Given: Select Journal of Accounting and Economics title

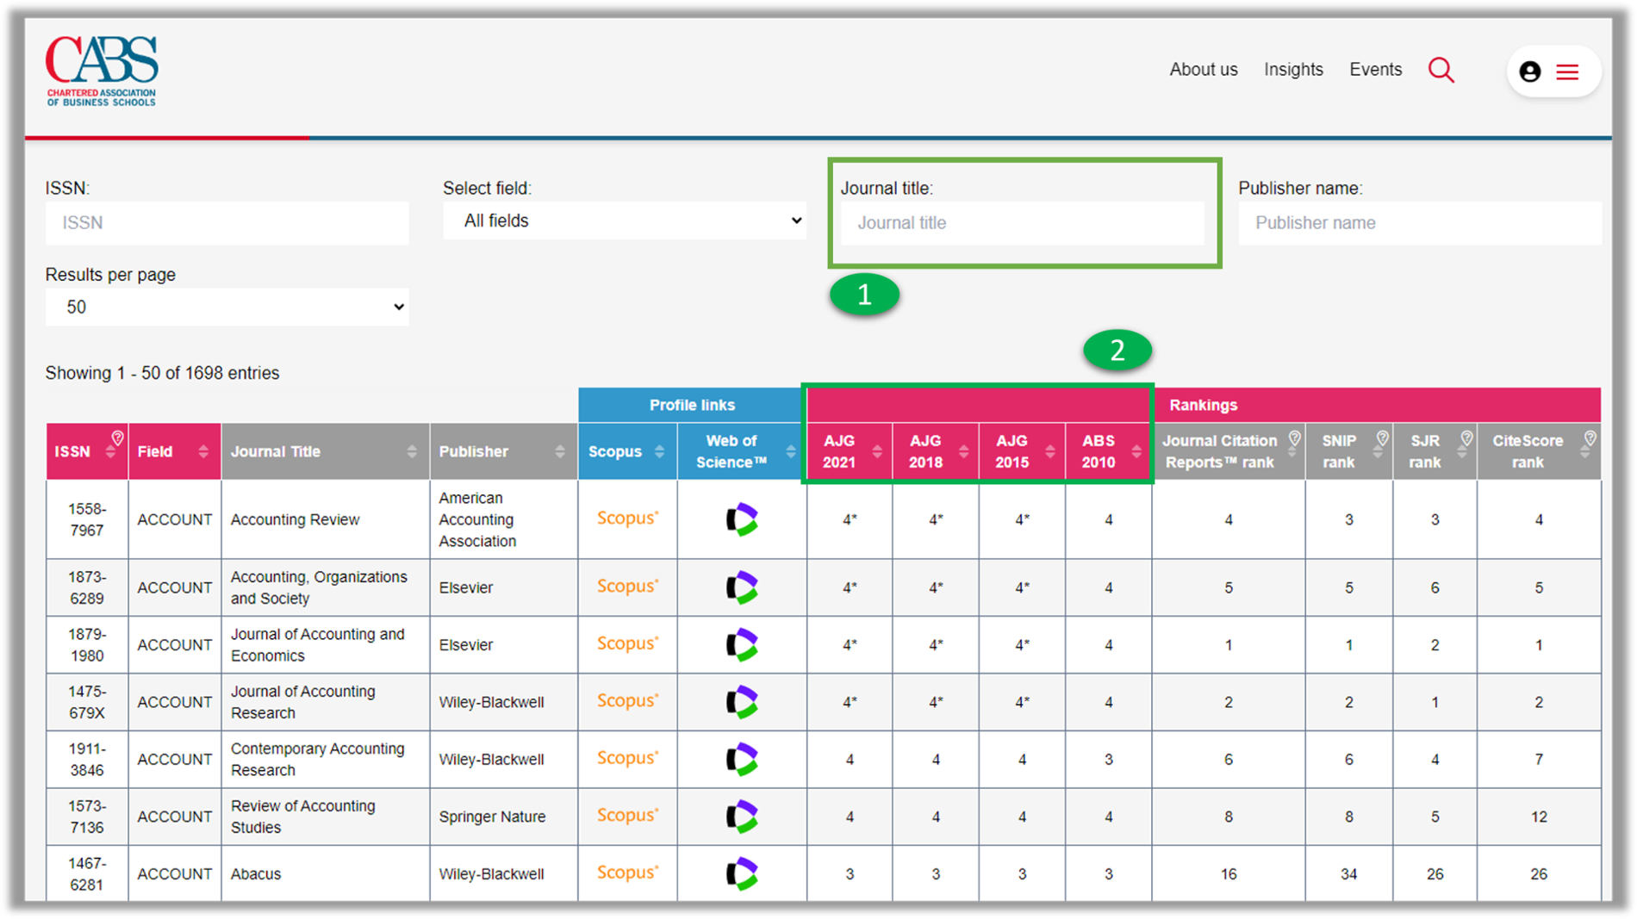Looking at the screenshot, I should 317,644.
